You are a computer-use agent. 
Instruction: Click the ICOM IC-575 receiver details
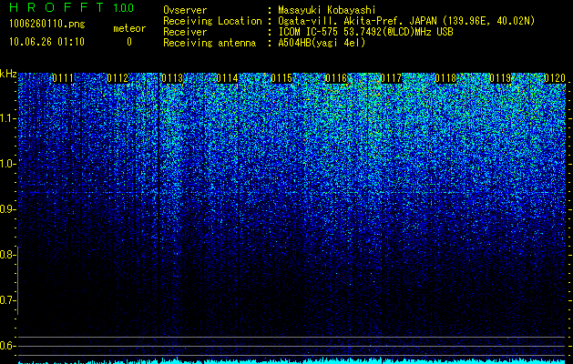365,32
